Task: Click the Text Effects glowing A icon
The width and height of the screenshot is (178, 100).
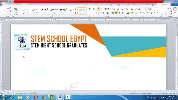Action: (137, 13)
